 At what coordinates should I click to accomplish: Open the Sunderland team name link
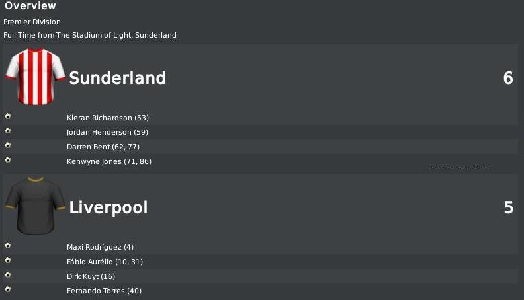(x=117, y=78)
